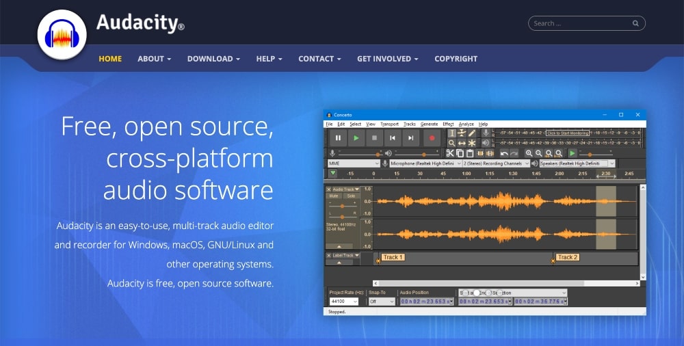Choose the Draw pencil tool
The width and height of the screenshot is (684, 346).
pyautogui.click(x=471, y=133)
